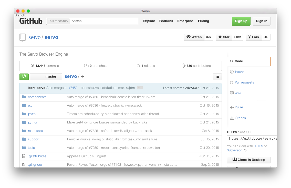Click the Watch button
This screenshot has height=188, width=291.
point(194,37)
